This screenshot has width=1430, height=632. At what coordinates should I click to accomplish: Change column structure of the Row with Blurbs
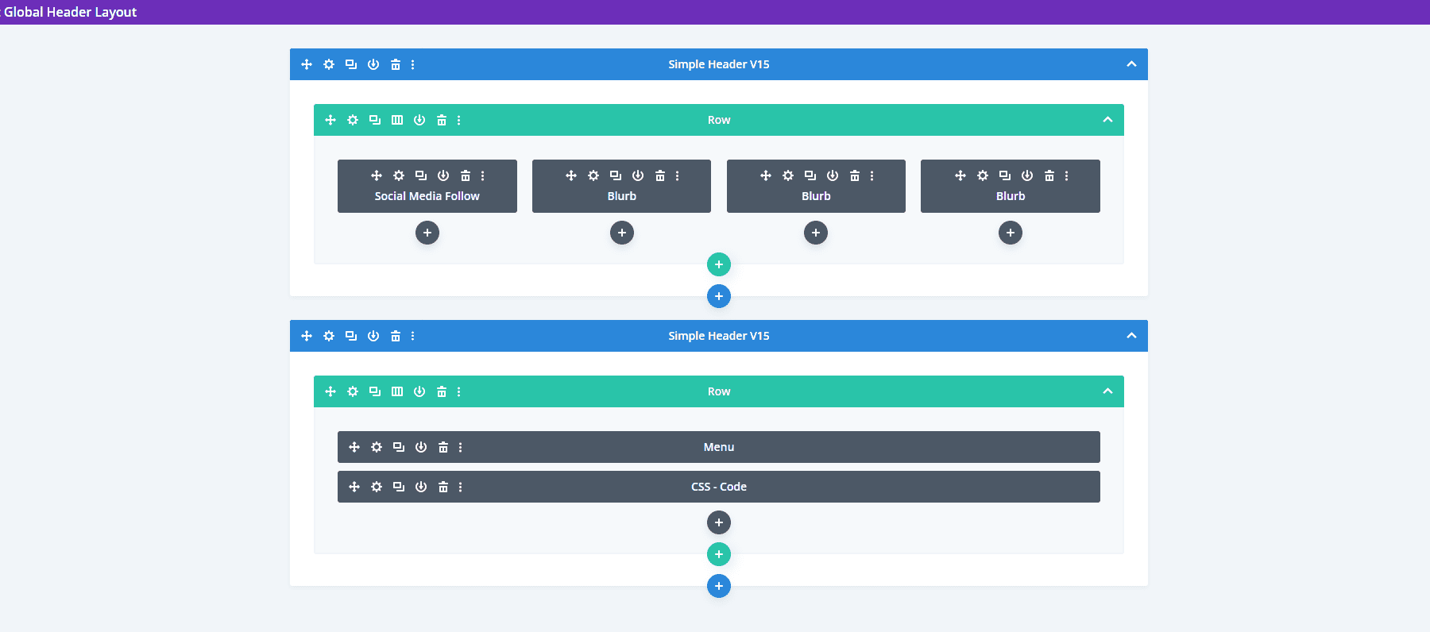click(x=397, y=120)
